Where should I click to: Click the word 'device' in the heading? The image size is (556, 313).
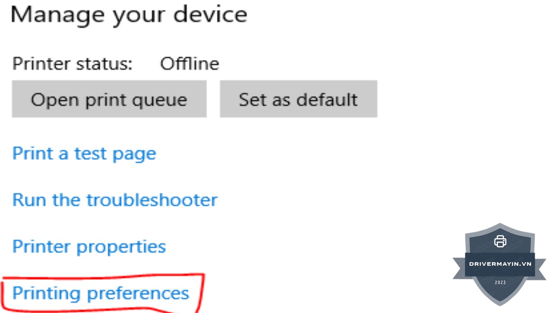pos(210,15)
